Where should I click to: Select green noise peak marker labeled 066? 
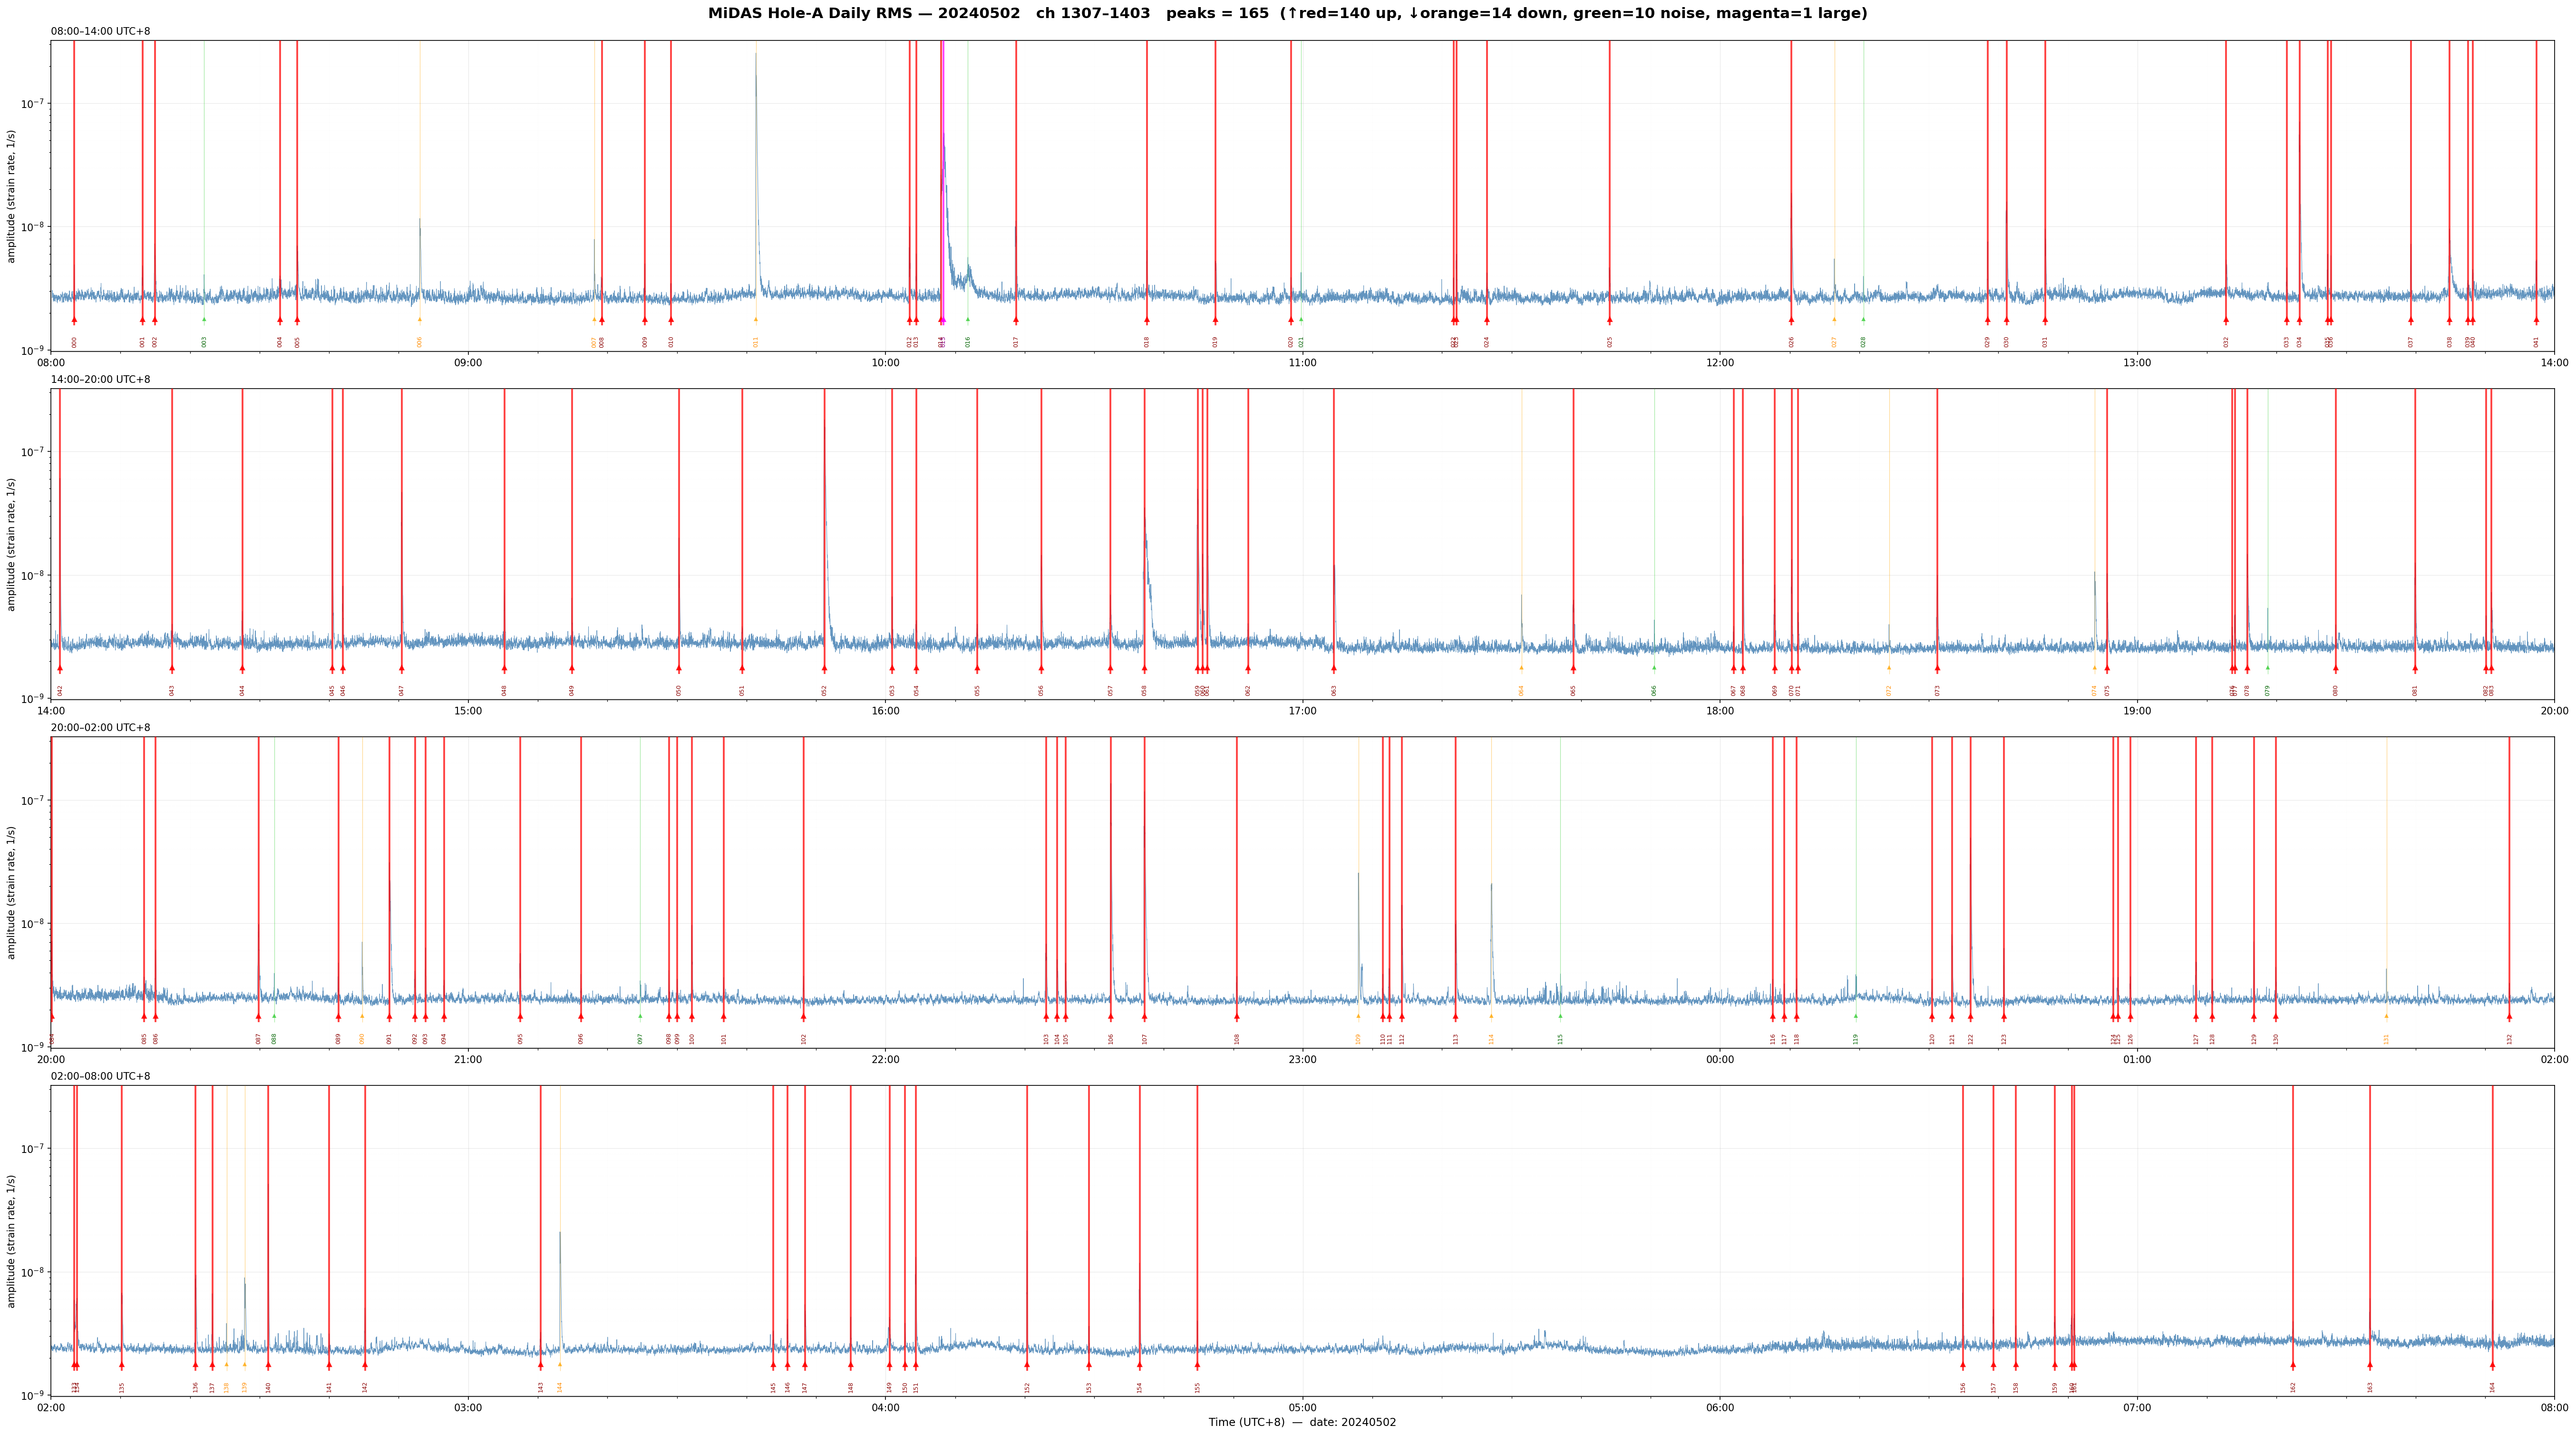(x=1654, y=668)
